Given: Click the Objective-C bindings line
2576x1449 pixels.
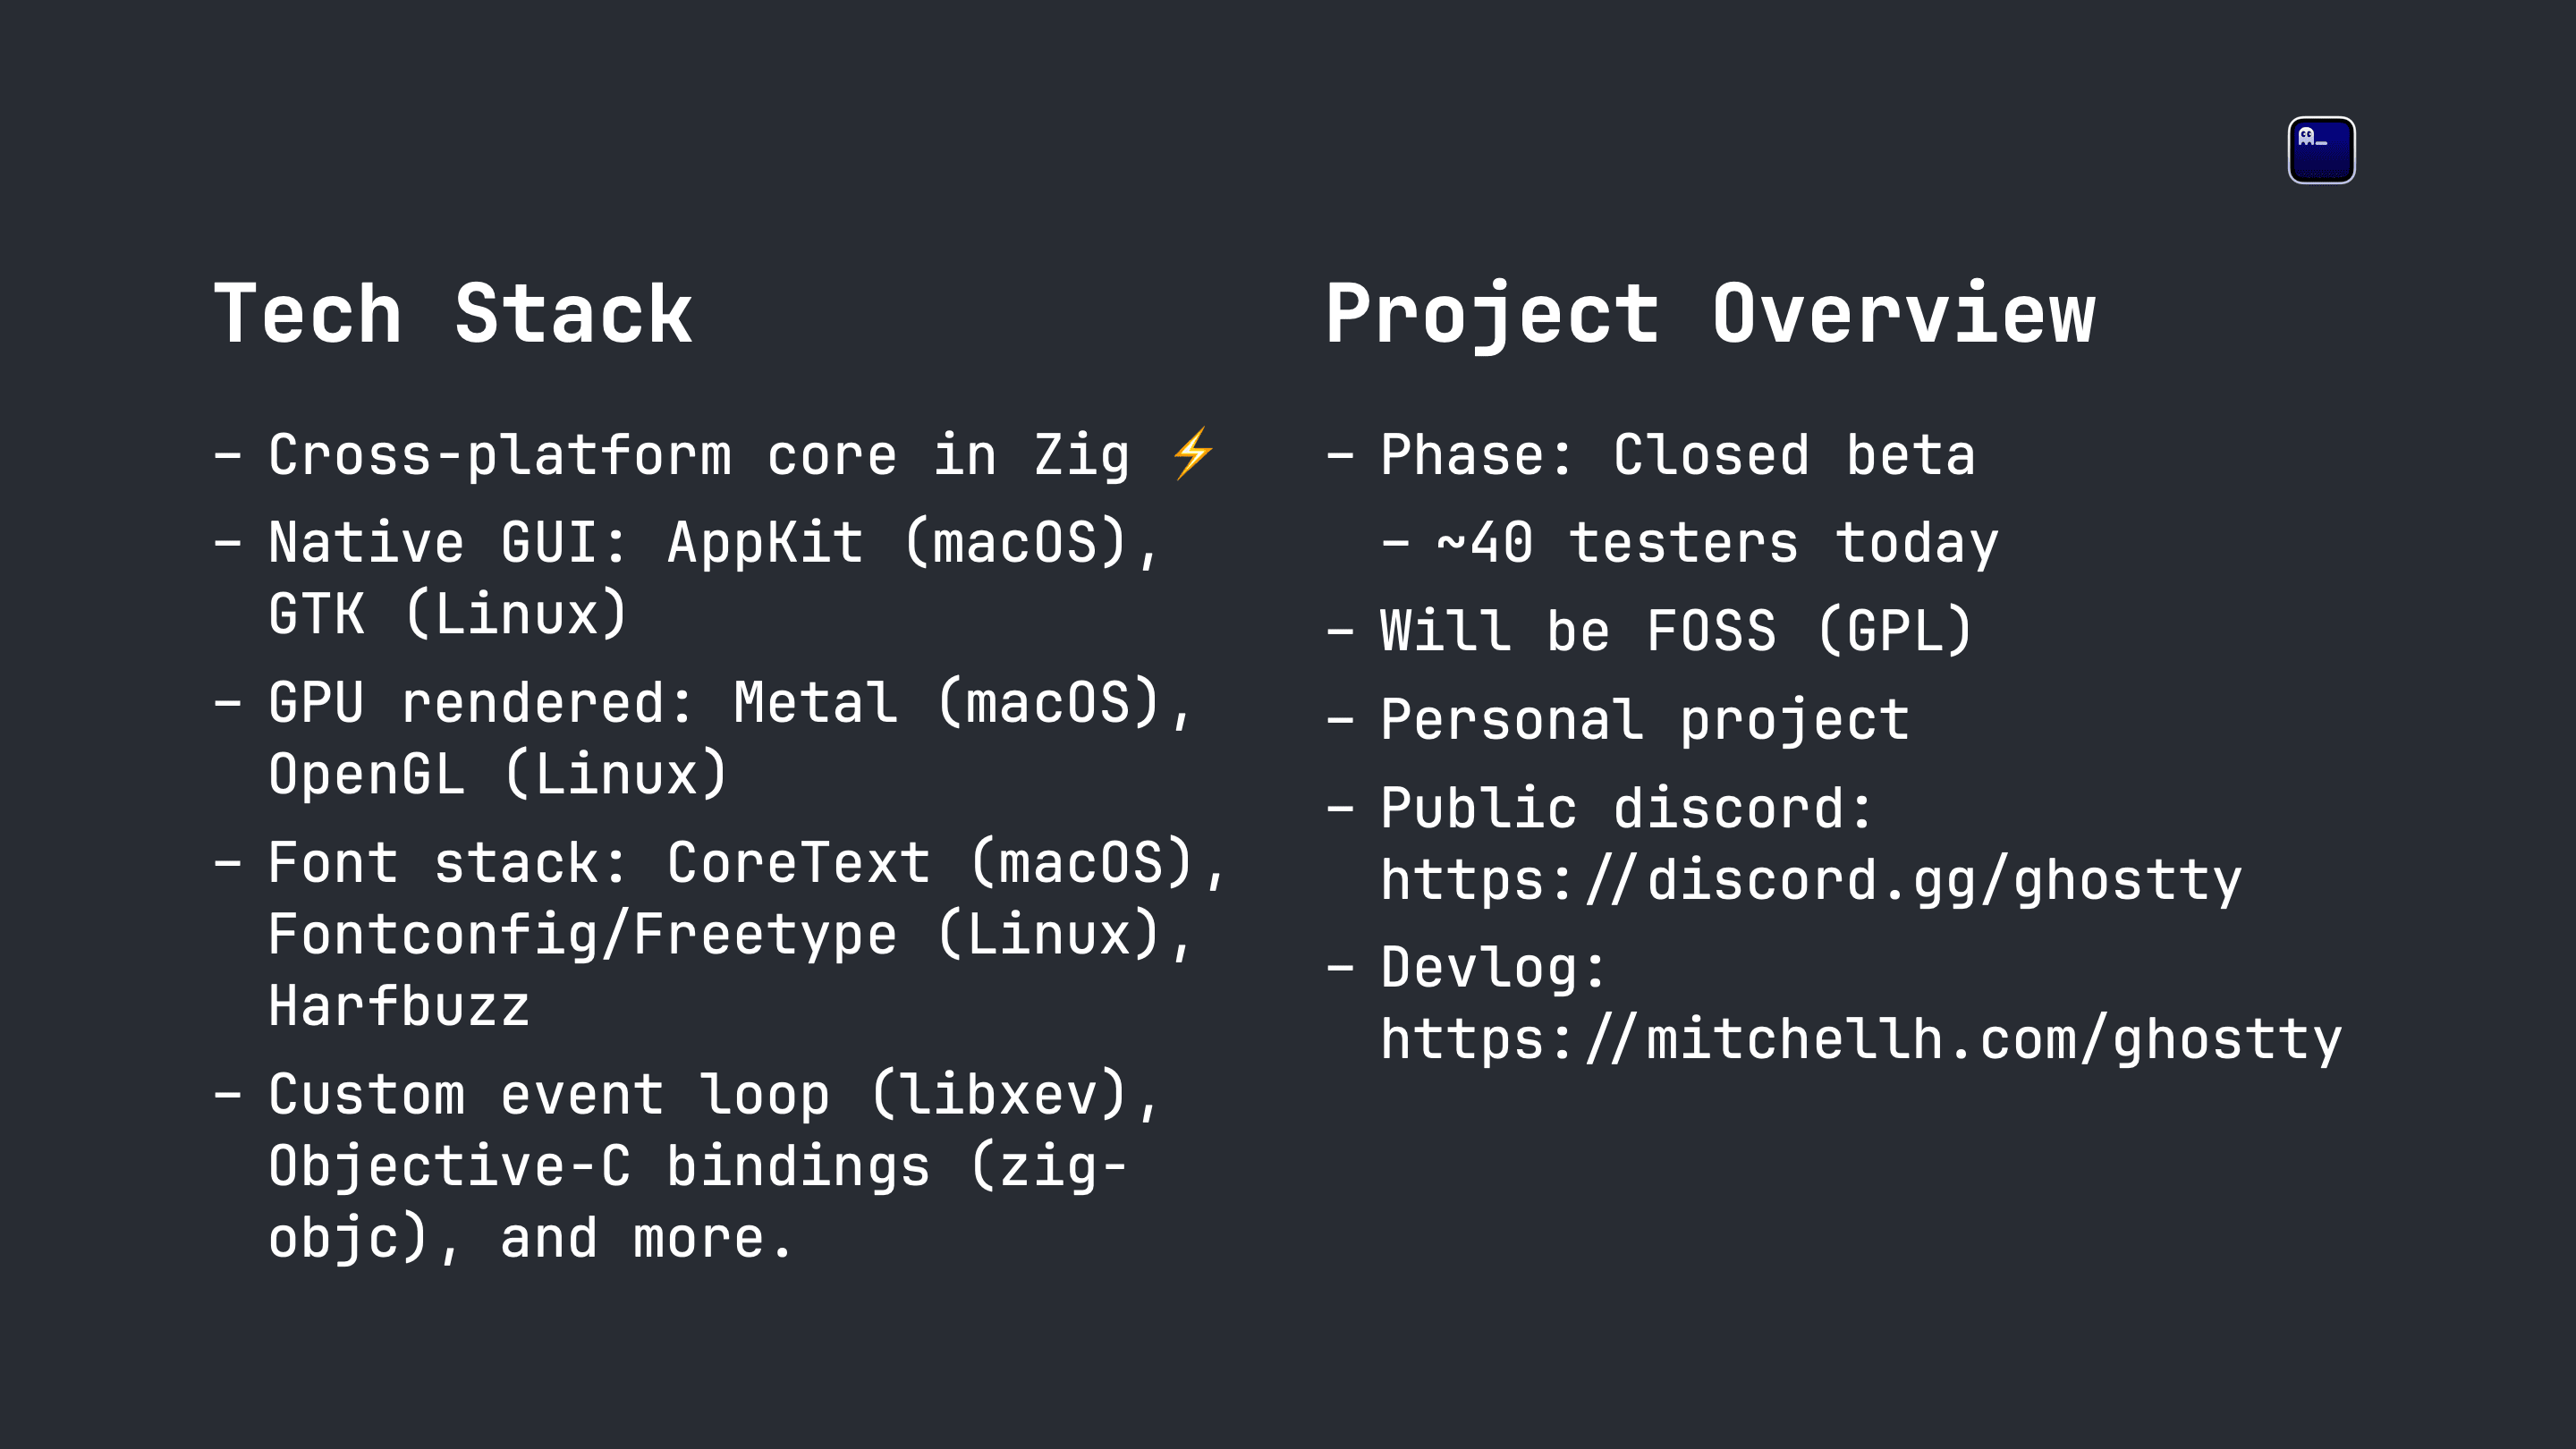Looking at the screenshot, I should tap(697, 1167).
